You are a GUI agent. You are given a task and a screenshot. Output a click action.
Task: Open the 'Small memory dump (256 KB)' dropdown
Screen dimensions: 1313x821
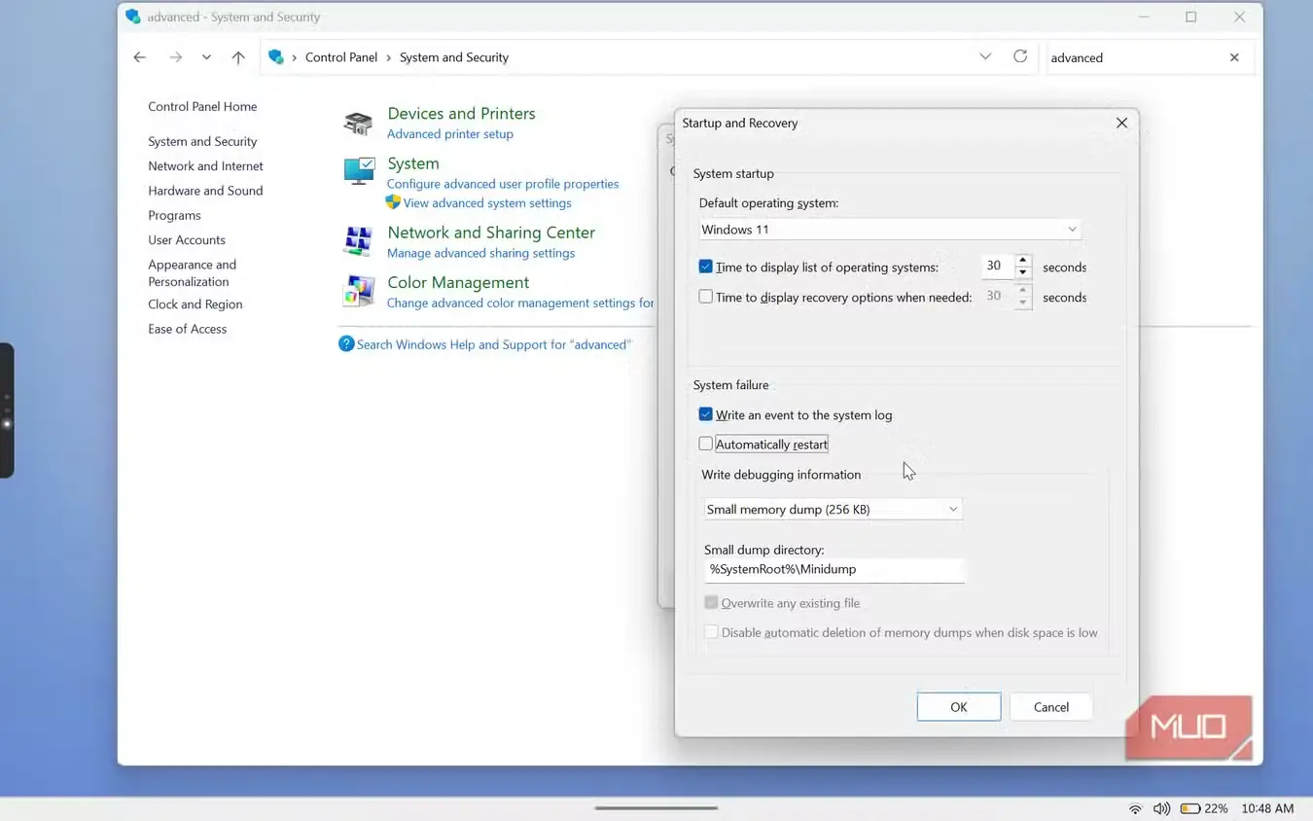click(834, 509)
